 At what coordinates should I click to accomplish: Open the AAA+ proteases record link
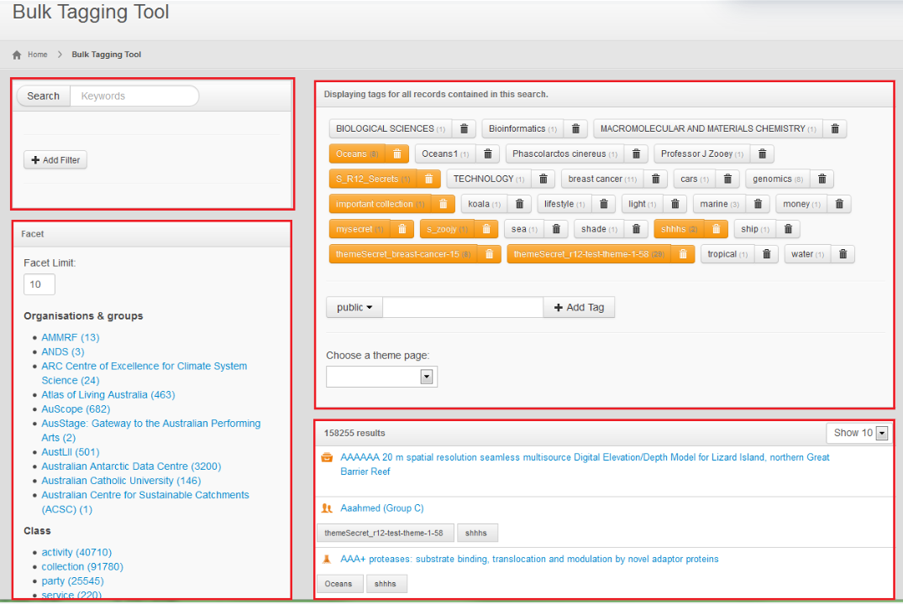529,559
